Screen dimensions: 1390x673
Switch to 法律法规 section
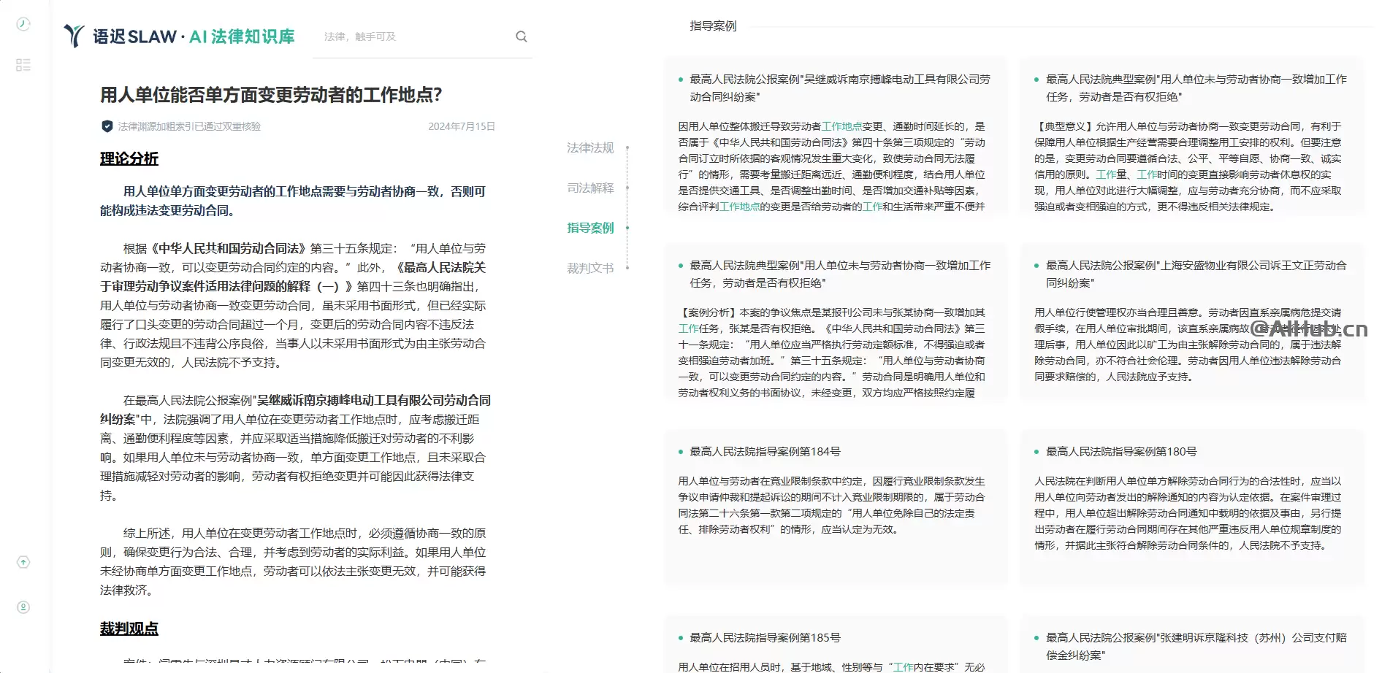pyautogui.click(x=590, y=148)
